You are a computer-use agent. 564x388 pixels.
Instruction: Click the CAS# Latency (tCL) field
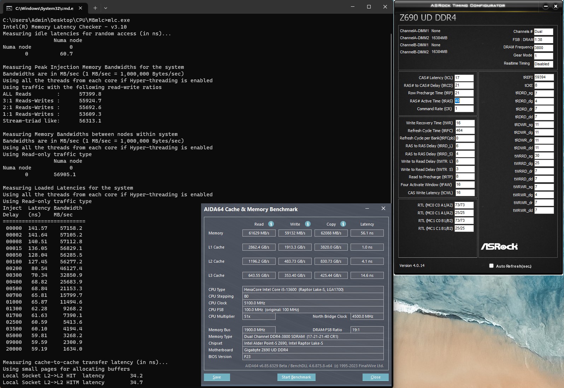464,78
